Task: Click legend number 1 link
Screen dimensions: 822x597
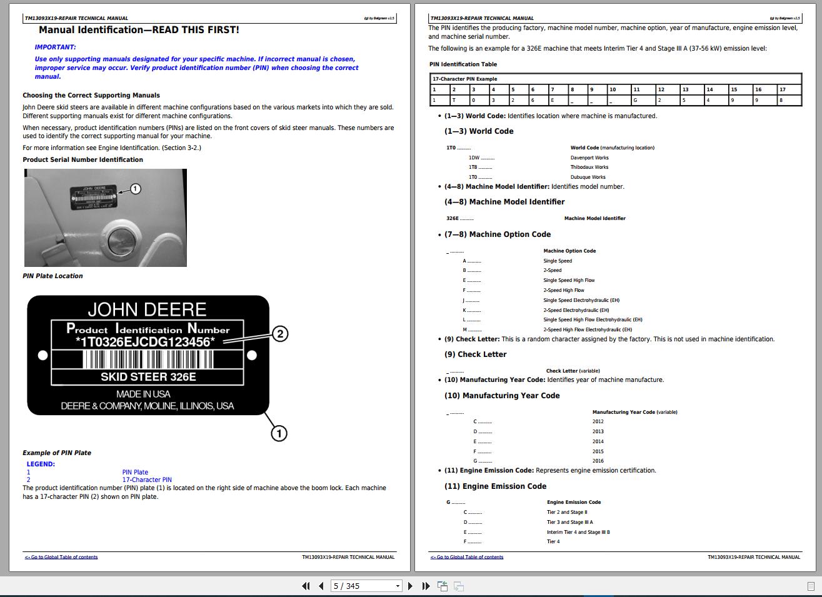Action: pos(28,473)
